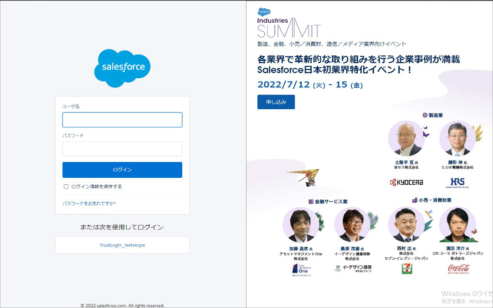Click the Asset Management One logo
The width and height of the screenshot is (493, 308).
coord(302,270)
